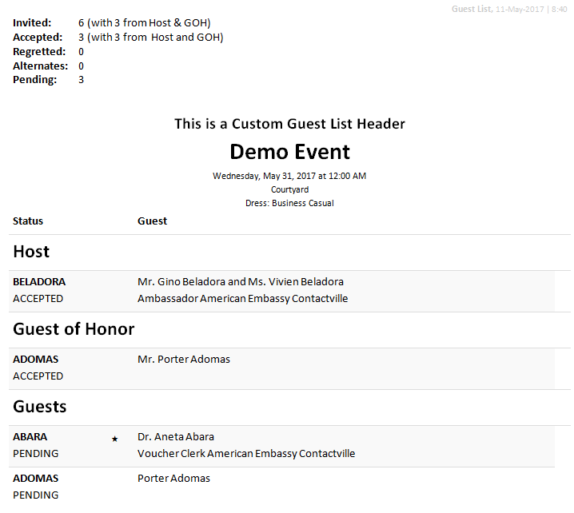This screenshot has width=574, height=513.
Task: Click the BELADORA surname entry
Action: 39,282
